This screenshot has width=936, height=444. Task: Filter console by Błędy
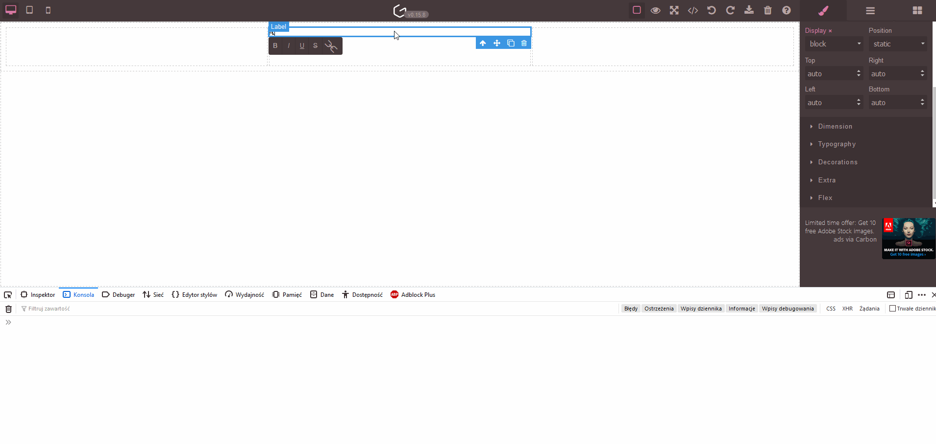click(x=631, y=309)
